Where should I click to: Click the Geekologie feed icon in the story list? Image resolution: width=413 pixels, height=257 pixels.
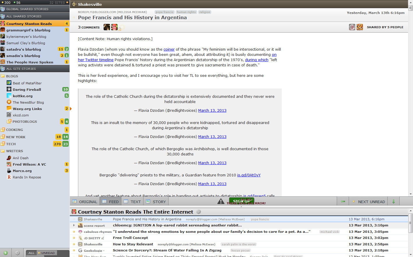[80, 250]
